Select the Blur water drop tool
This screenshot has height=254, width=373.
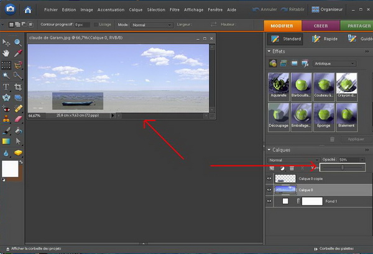(6, 153)
